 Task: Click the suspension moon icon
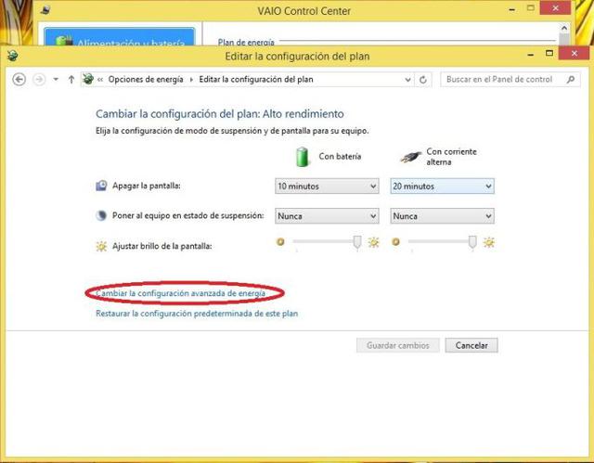(x=101, y=216)
